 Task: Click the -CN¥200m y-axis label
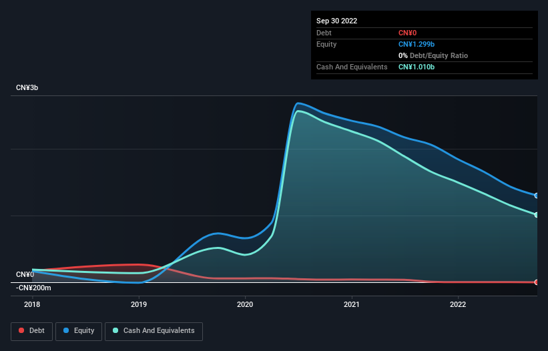33,288
